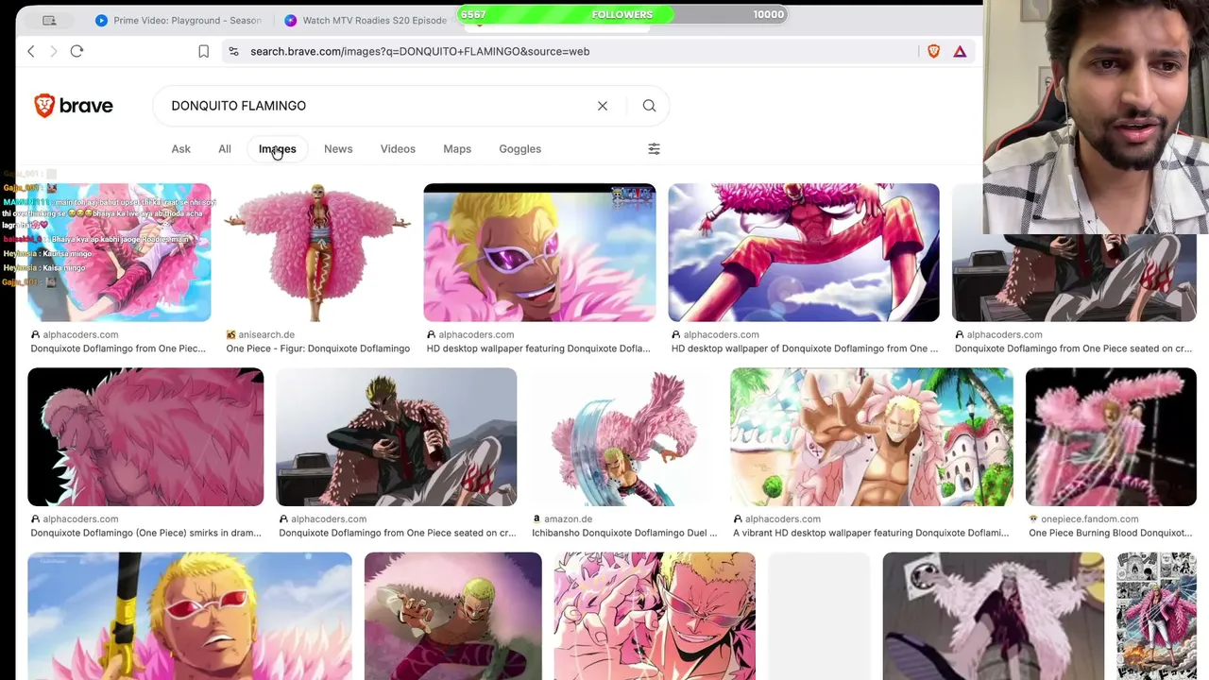Open the anisearch.de source link
1209x680 pixels.
[x=266, y=334]
